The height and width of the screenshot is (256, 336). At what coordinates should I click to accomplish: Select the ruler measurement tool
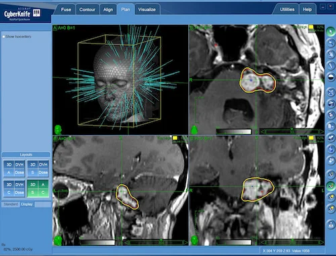click(x=331, y=65)
